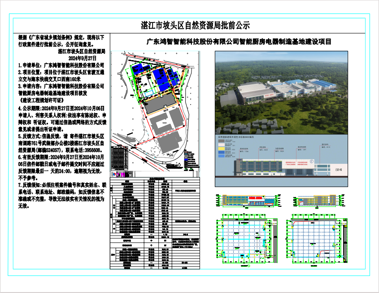Click the project heading 广东鸿智智能科技股份有限公司智能厨房电器制造基地建设项目
This screenshot has width=379, height=293.
(x=239, y=42)
